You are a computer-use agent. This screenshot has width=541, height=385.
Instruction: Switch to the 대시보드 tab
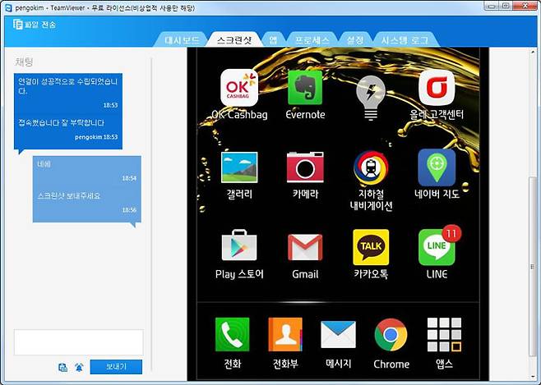point(183,40)
